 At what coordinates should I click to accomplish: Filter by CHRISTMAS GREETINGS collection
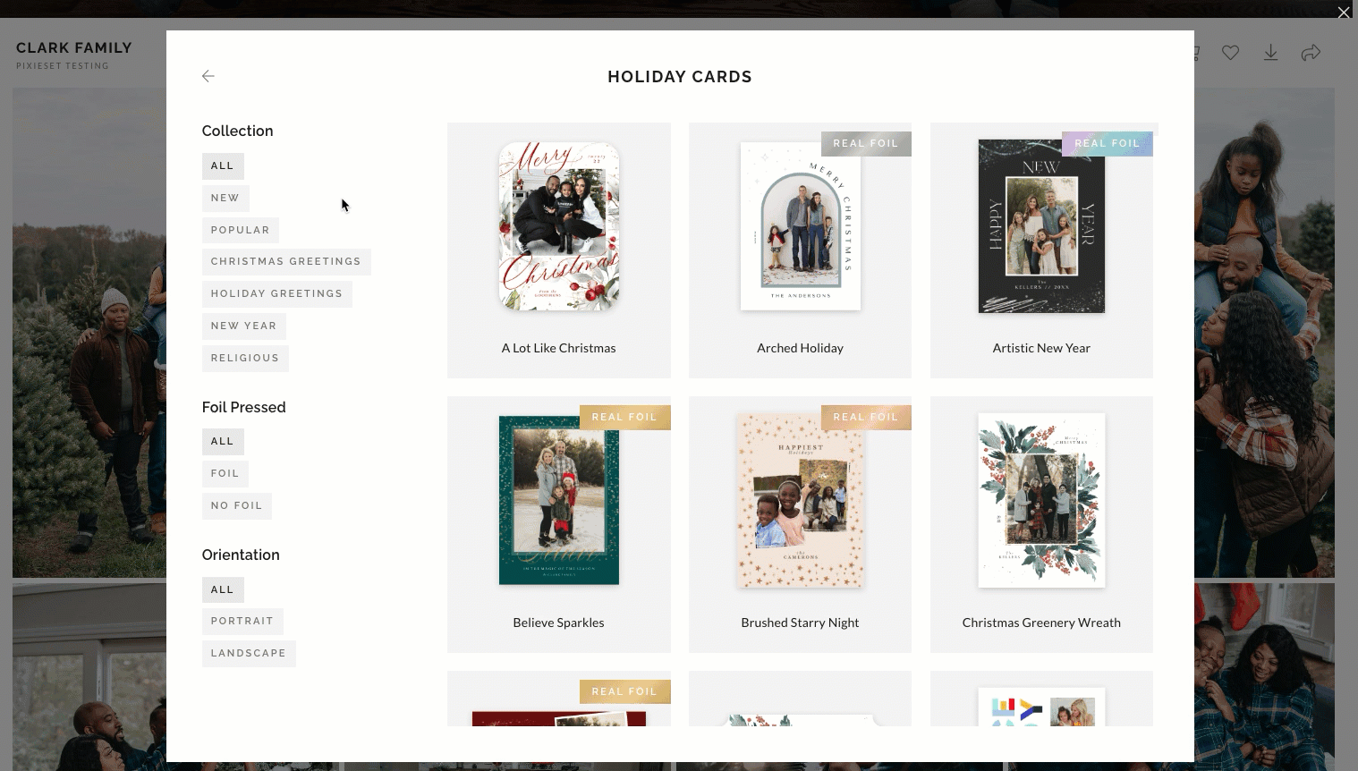(285, 261)
